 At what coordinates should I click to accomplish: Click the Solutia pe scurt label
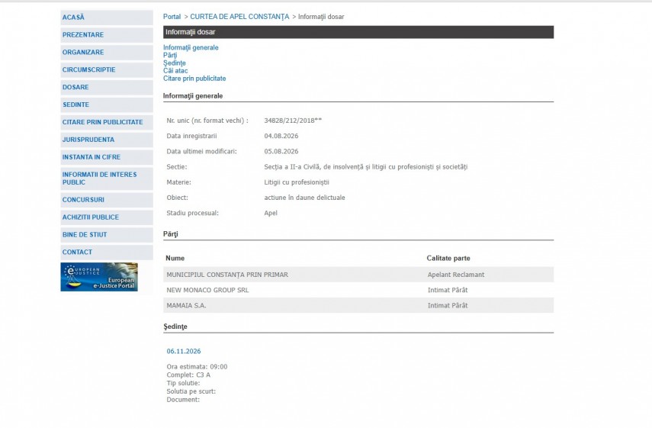(191, 391)
